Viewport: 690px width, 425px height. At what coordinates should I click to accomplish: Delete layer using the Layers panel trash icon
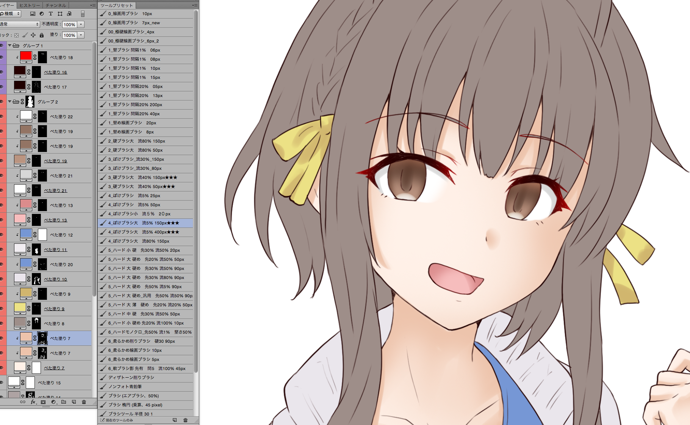84,402
